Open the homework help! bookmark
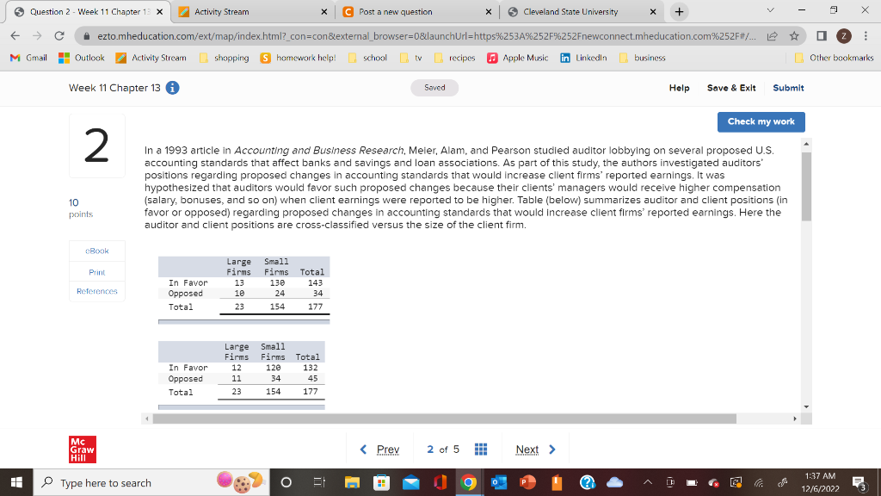The height and width of the screenshot is (496, 881). click(x=298, y=58)
